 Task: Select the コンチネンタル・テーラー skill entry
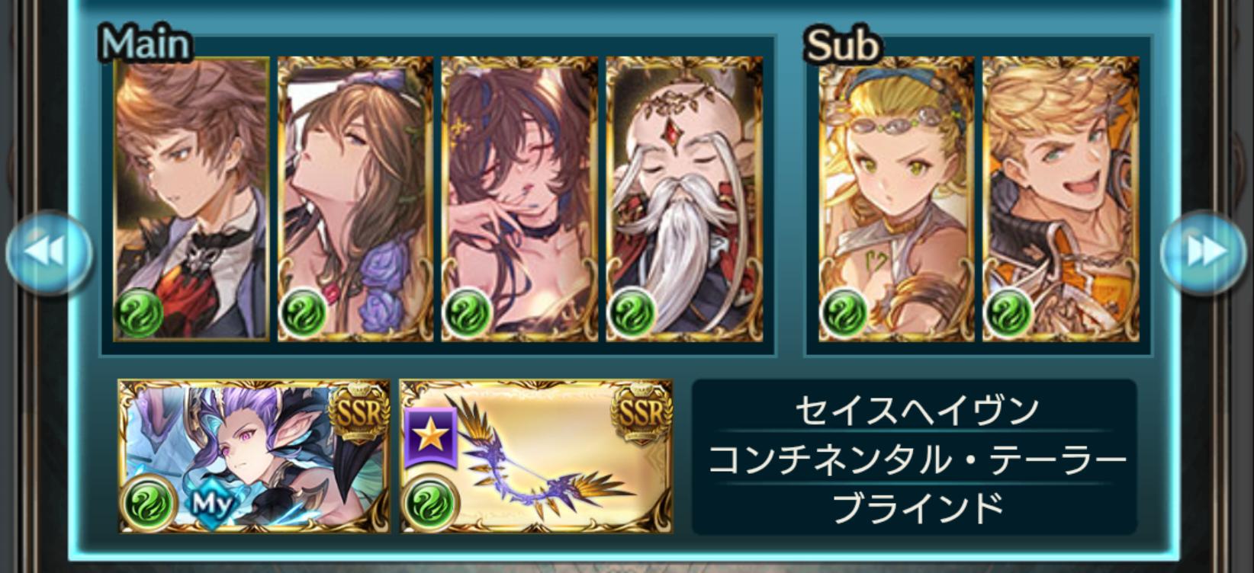pos(915,459)
